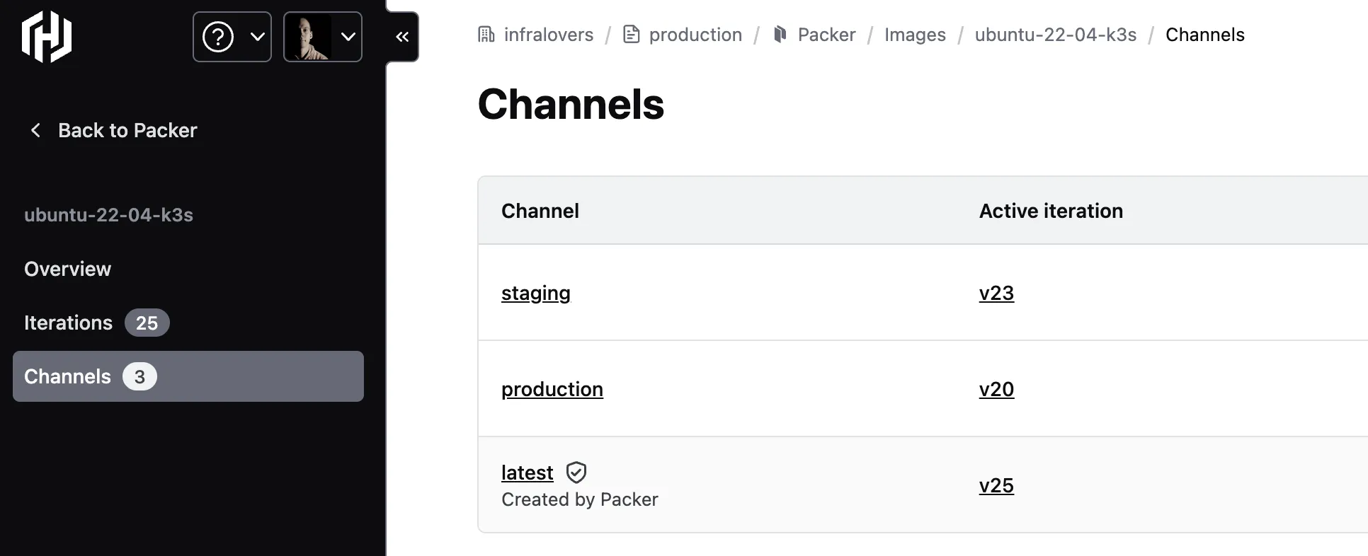Open the production channel link in table

(x=552, y=389)
